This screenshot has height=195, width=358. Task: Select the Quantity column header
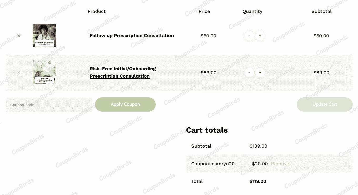252,11
